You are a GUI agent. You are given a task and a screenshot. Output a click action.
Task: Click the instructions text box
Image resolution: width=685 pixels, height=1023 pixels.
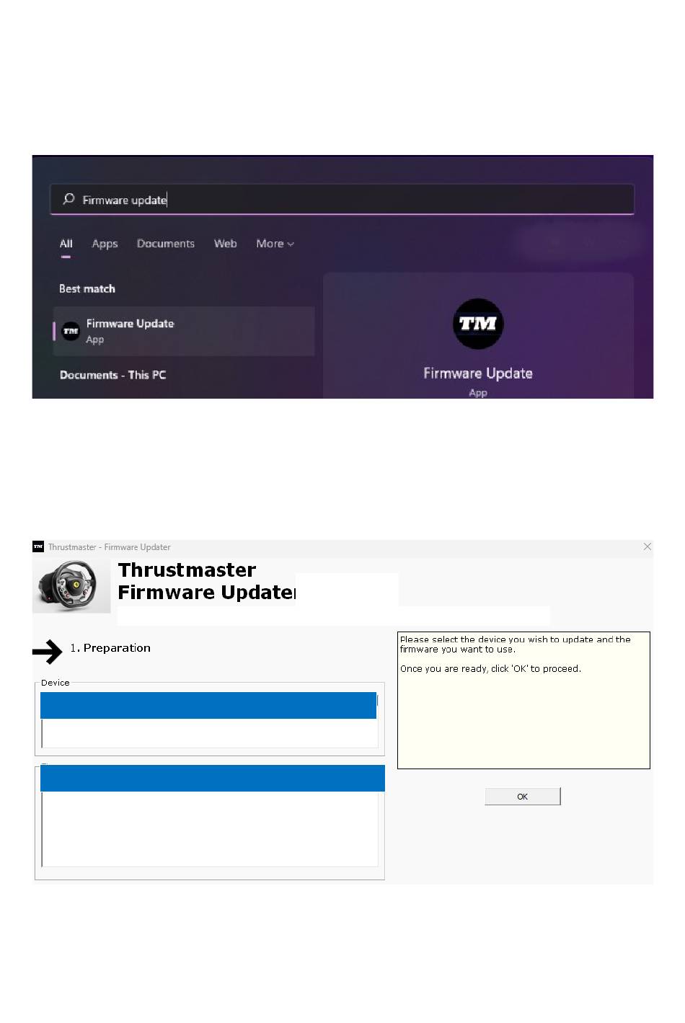pos(523,700)
